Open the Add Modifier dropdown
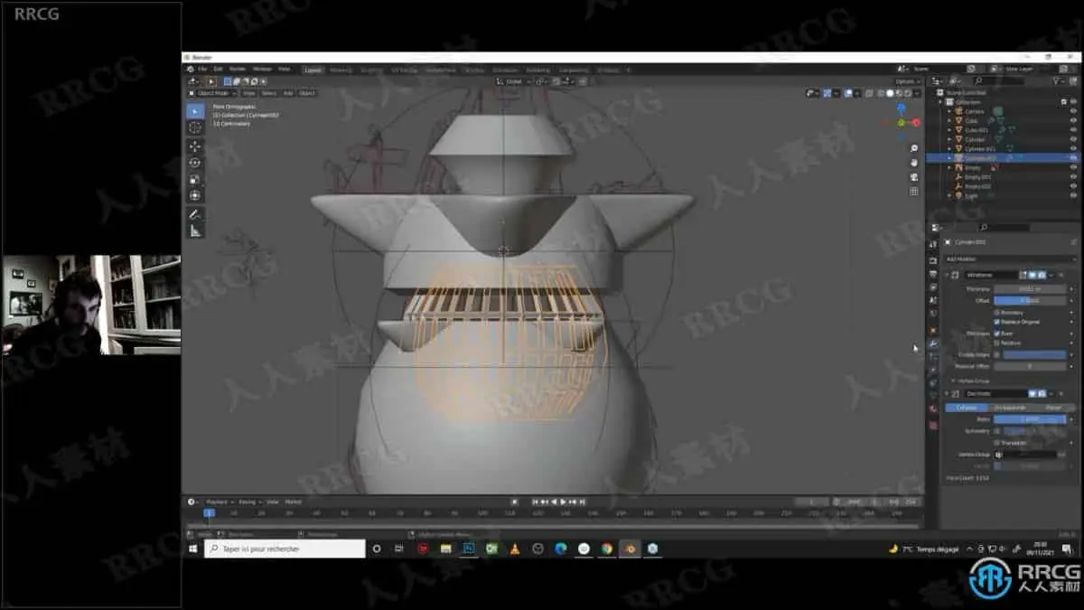The height and width of the screenshot is (610, 1084). tap(1010, 258)
